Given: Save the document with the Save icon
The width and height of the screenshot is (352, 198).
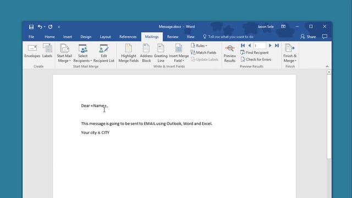Looking at the screenshot, I should point(31,27).
